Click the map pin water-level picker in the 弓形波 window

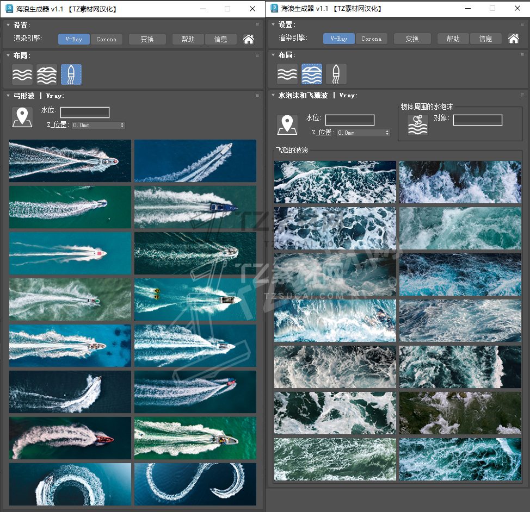(22, 117)
